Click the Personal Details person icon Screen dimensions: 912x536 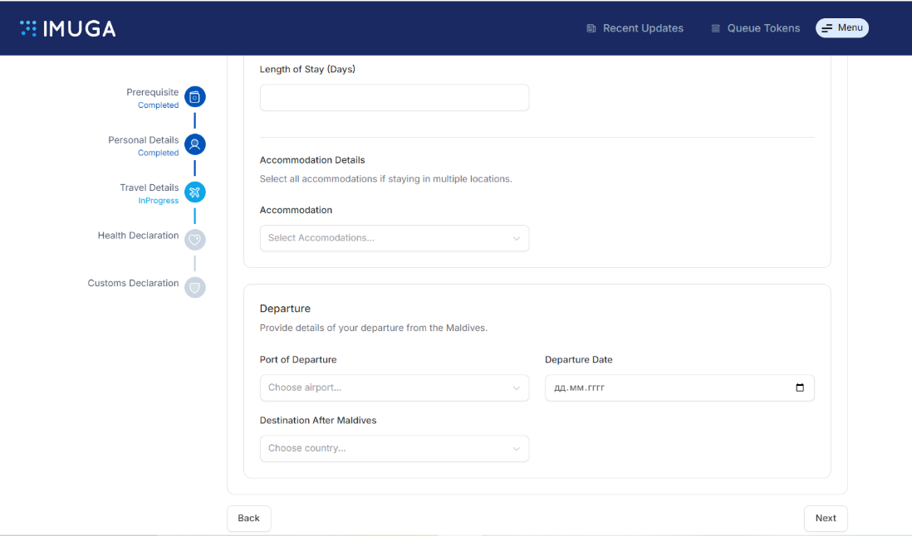(x=194, y=144)
